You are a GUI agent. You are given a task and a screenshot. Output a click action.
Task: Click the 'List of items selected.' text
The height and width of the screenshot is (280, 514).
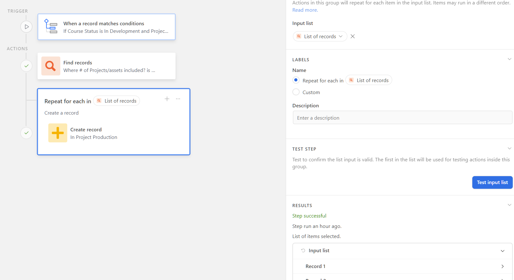316,236
